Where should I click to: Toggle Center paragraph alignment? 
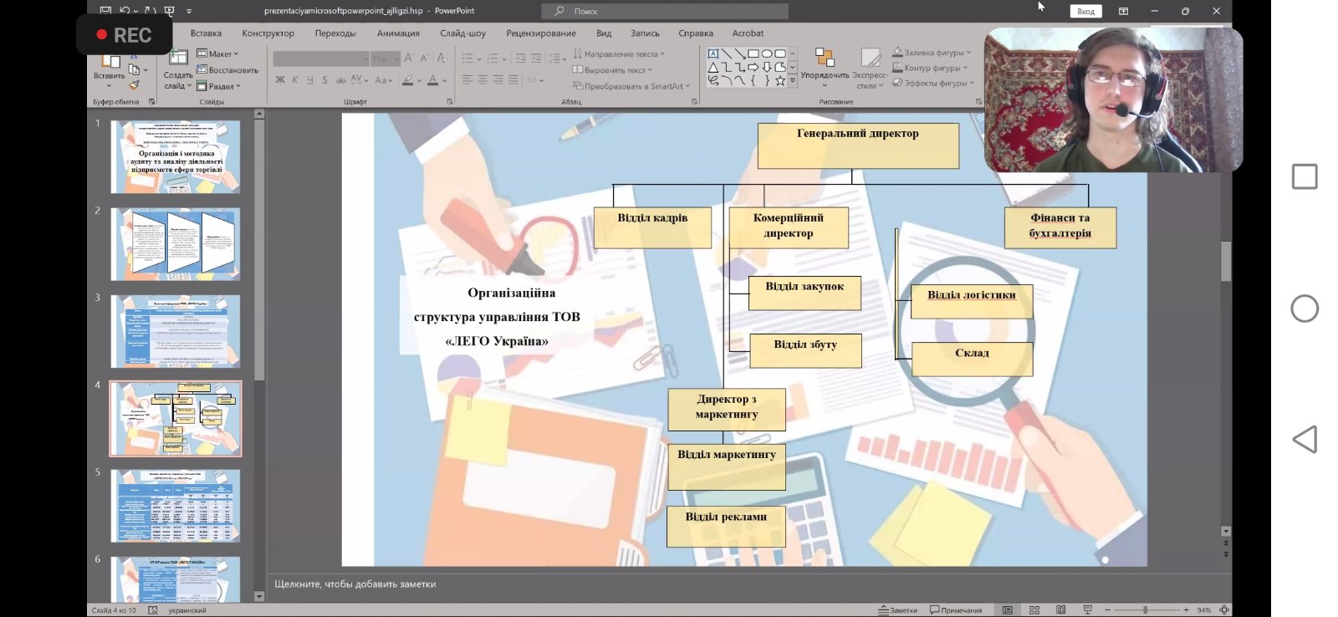coord(483,80)
